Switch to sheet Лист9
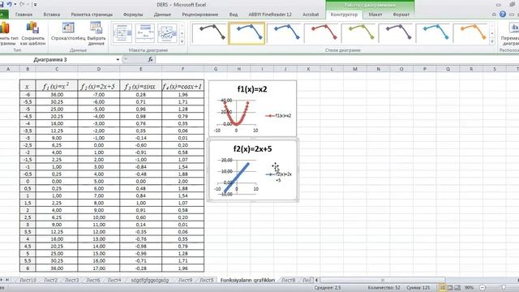 [185, 280]
